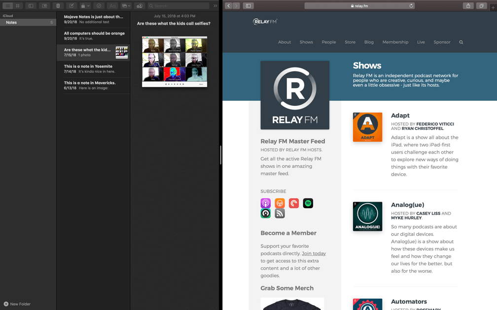The width and height of the screenshot is (497, 310).
Task: Open 'This is a note in Mavericks.'
Action: click(93, 85)
